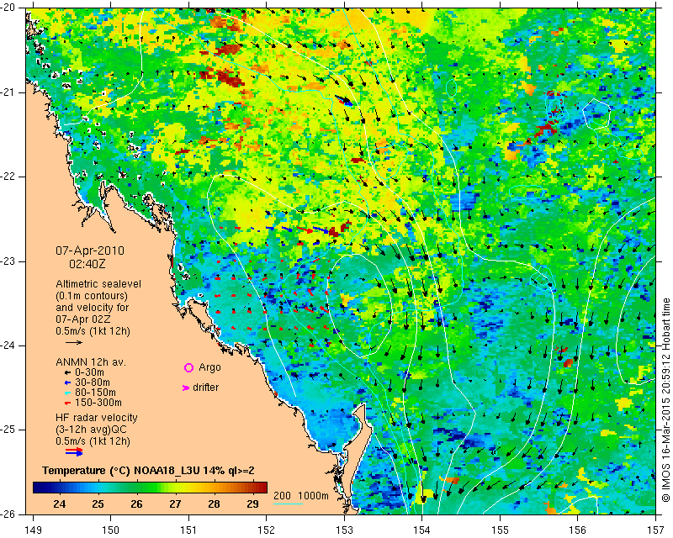Click the '200 1000m' contour label
Screen dimensions: 673x538
[301, 496]
